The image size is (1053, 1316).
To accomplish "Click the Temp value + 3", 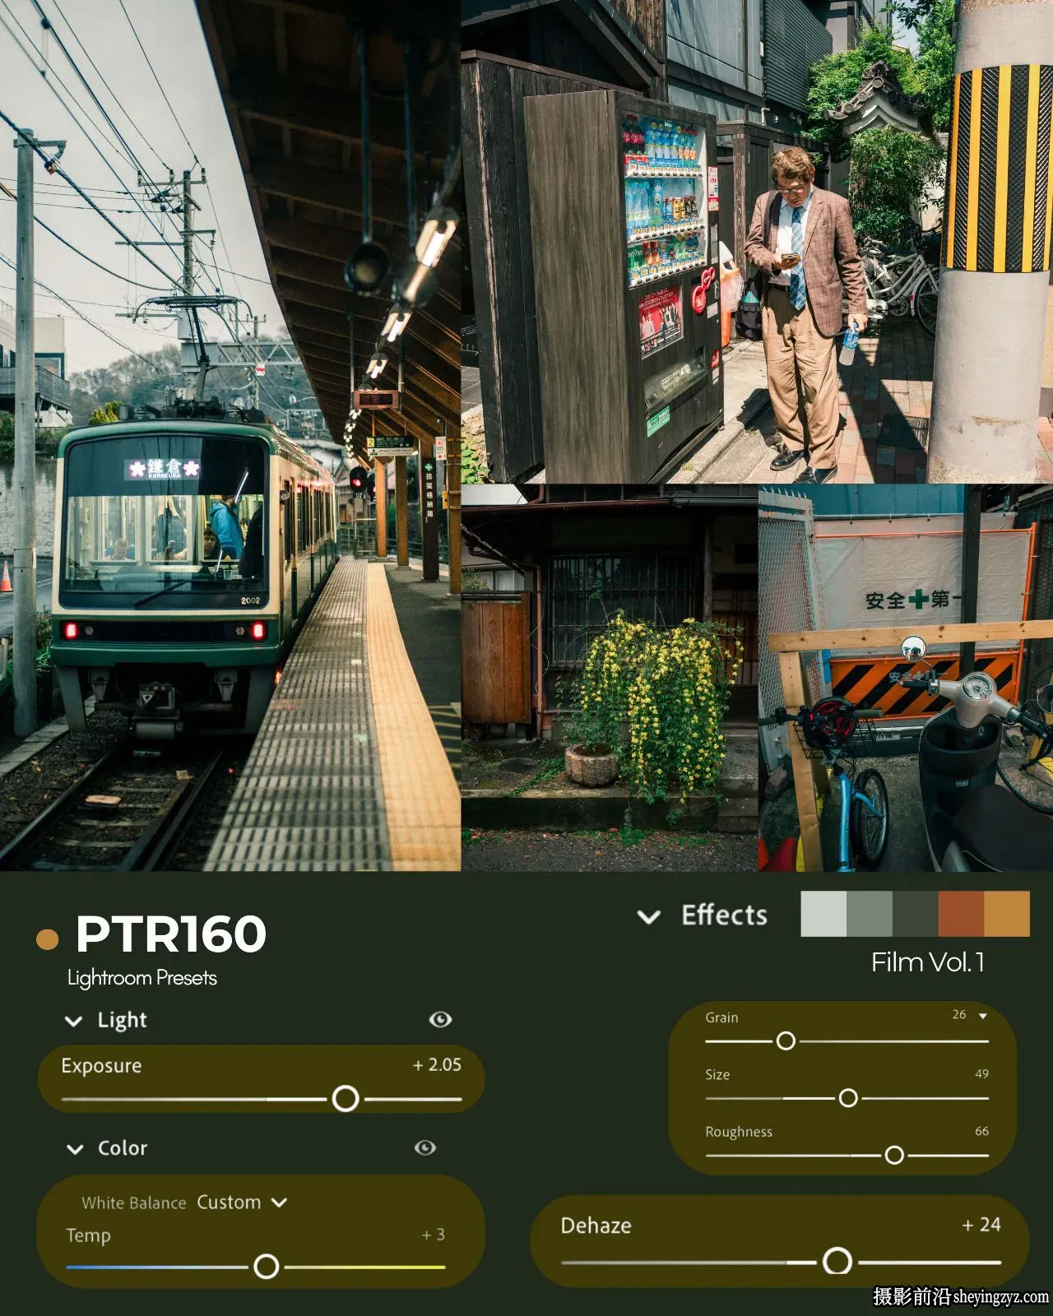I will click(434, 1235).
